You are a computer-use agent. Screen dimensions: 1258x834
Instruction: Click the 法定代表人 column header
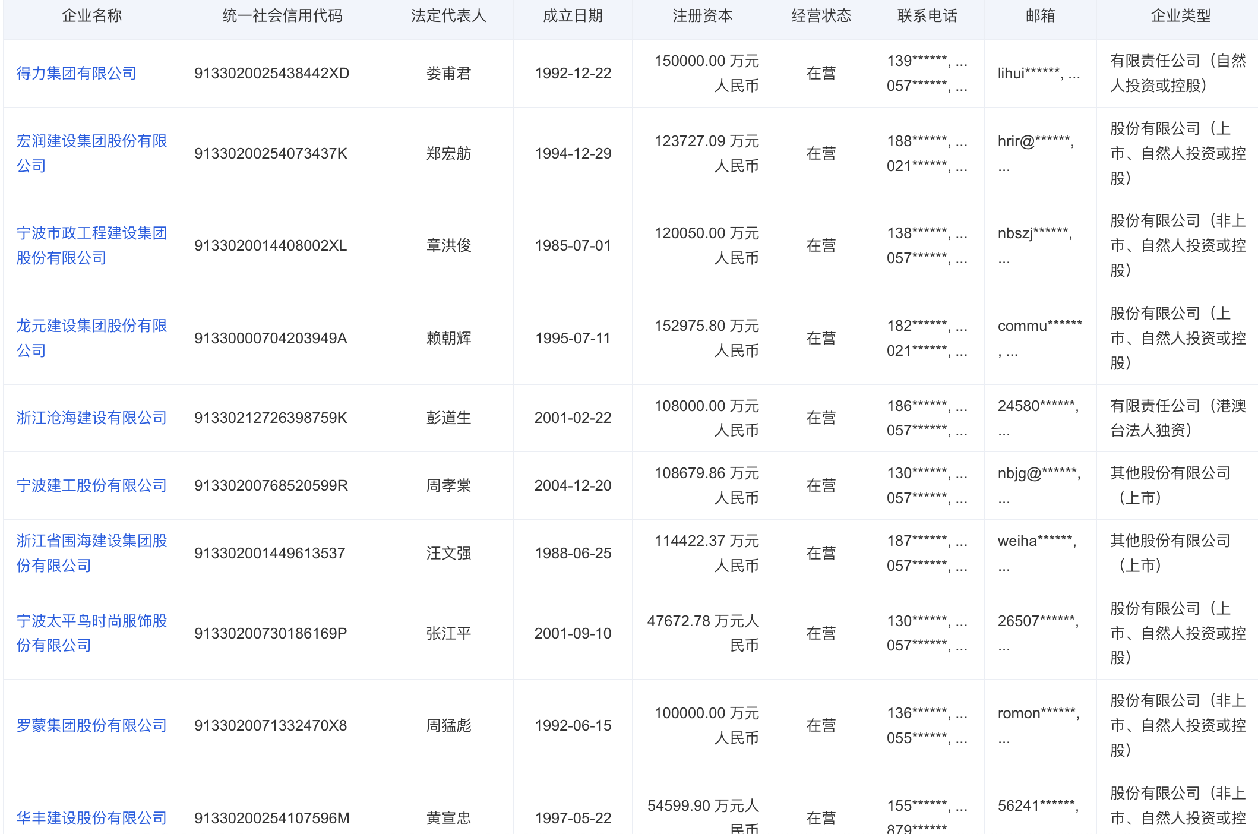[x=449, y=16]
